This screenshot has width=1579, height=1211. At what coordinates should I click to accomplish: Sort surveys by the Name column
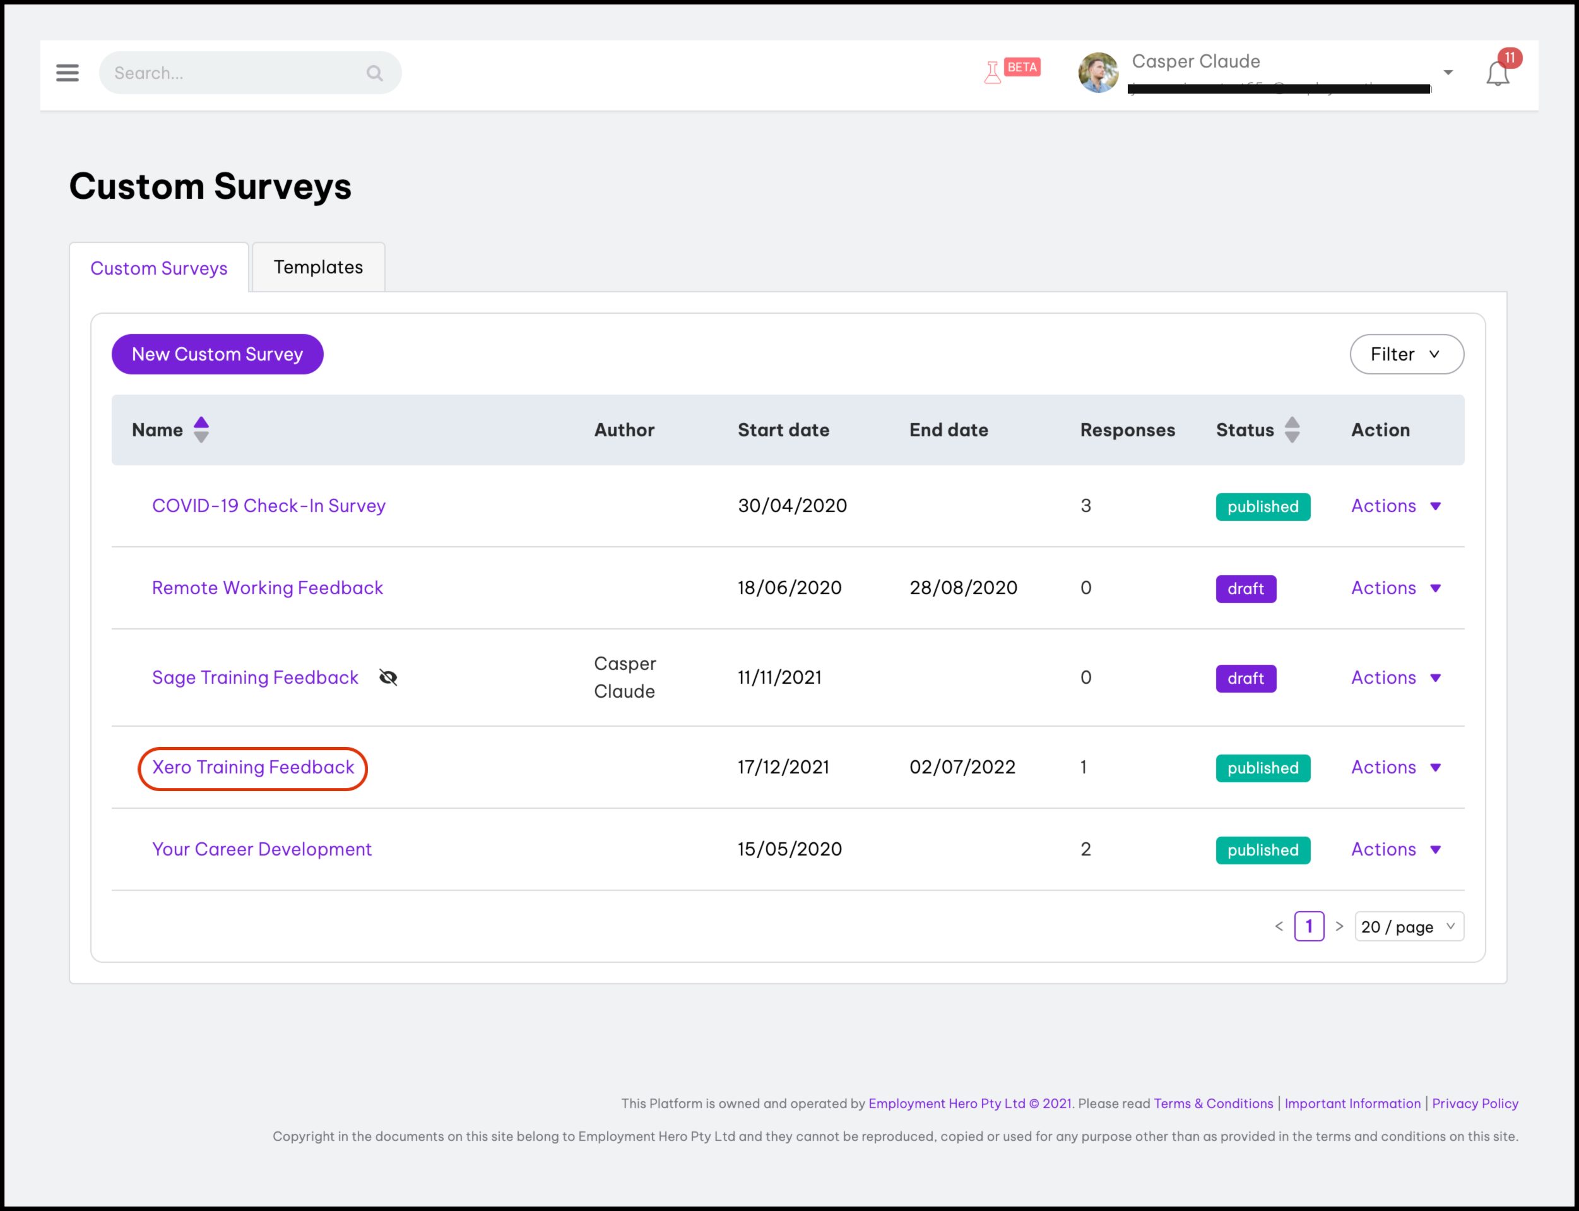pos(201,429)
